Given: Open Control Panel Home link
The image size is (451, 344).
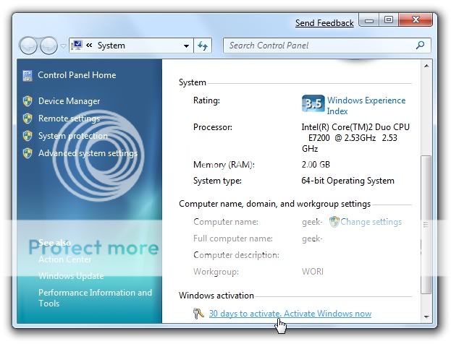Looking at the screenshot, I should coord(77,75).
